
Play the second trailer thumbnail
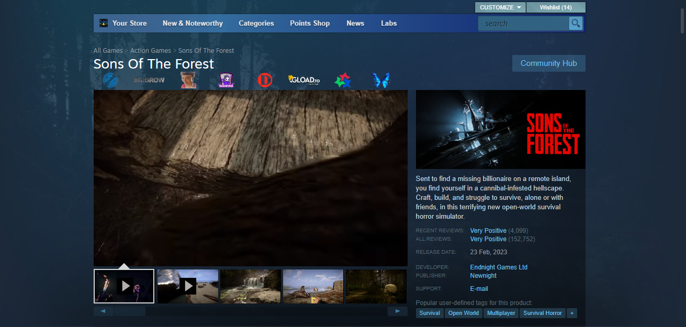(188, 286)
